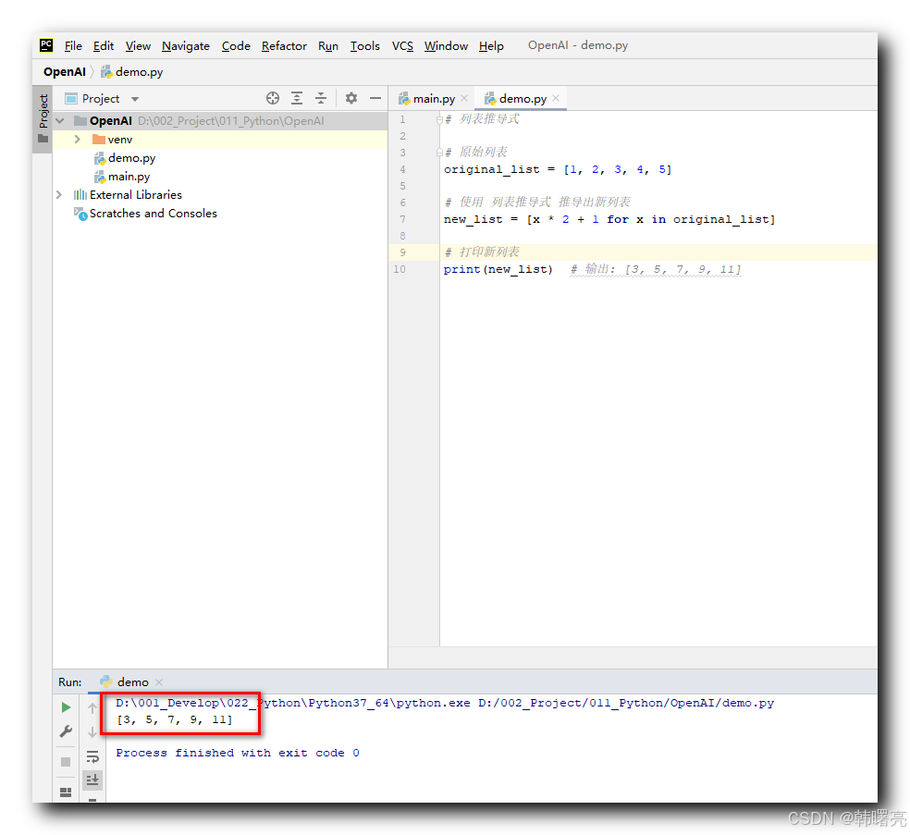Open the VCS menu

pos(402,46)
